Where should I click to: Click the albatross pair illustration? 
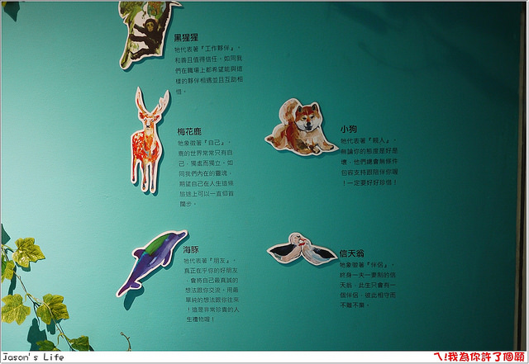299,248
